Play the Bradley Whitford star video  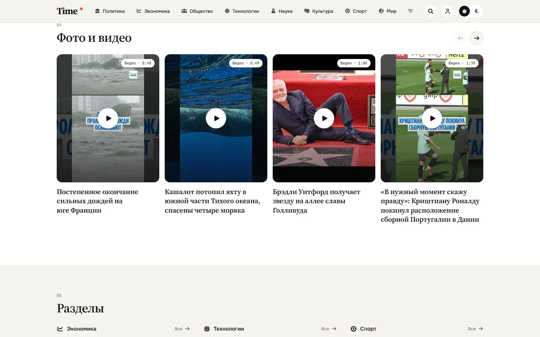point(324,118)
